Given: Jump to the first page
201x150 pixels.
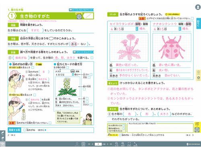Looking at the screenshot, I should (x=89, y=144).
